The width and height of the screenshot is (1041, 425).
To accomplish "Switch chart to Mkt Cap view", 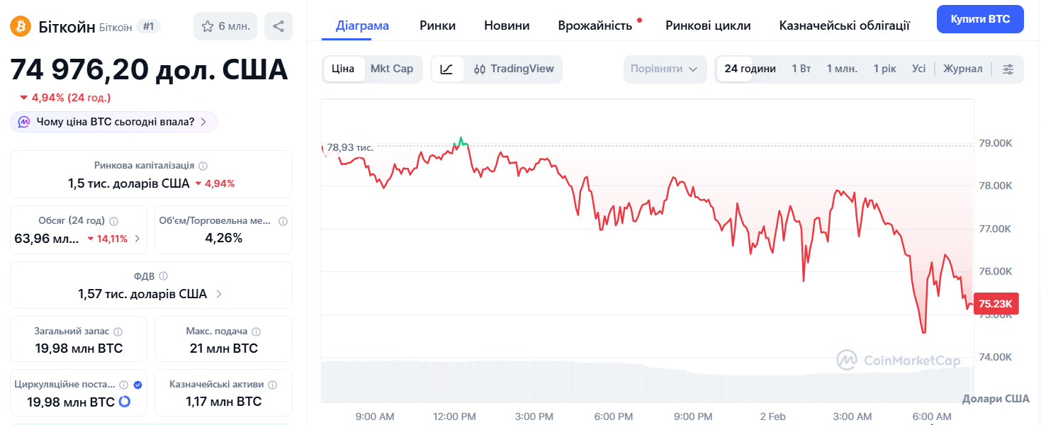I will tap(392, 69).
